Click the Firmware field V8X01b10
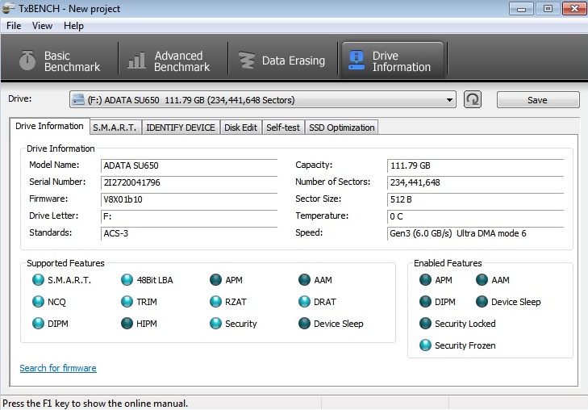This screenshot has width=588, height=410. [x=189, y=199]
